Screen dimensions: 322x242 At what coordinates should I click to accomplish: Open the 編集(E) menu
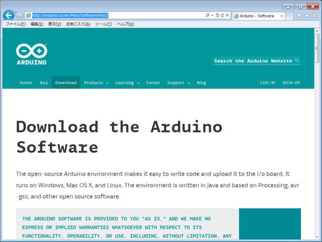click(37, 24)
